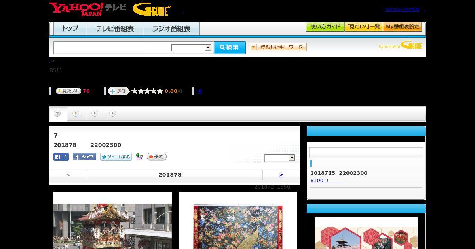475x249 pixels.
Task: Follow the Yahoo! JAPAN link at top right
Action: click(x=402, y=9)
